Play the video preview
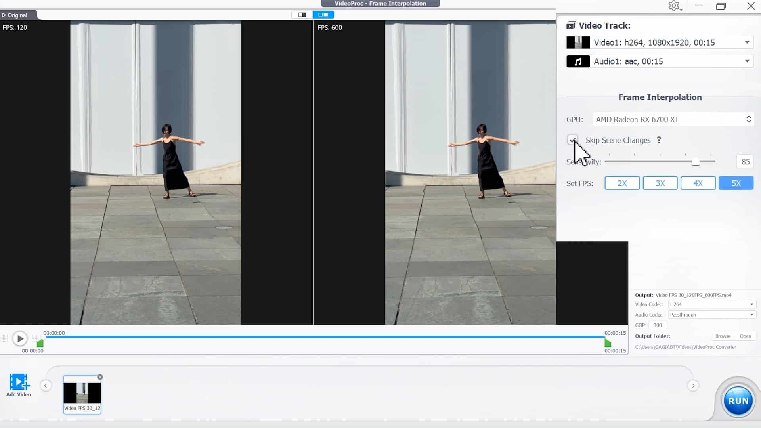 [20, 338]
